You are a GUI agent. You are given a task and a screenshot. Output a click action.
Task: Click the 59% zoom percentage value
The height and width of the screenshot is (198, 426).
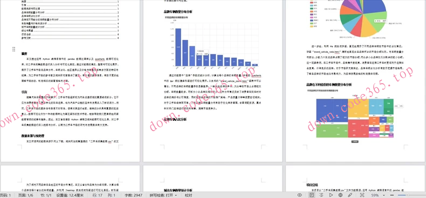375,195
